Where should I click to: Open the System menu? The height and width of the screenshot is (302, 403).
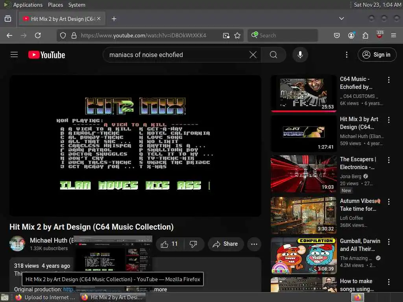click(77, 5)
